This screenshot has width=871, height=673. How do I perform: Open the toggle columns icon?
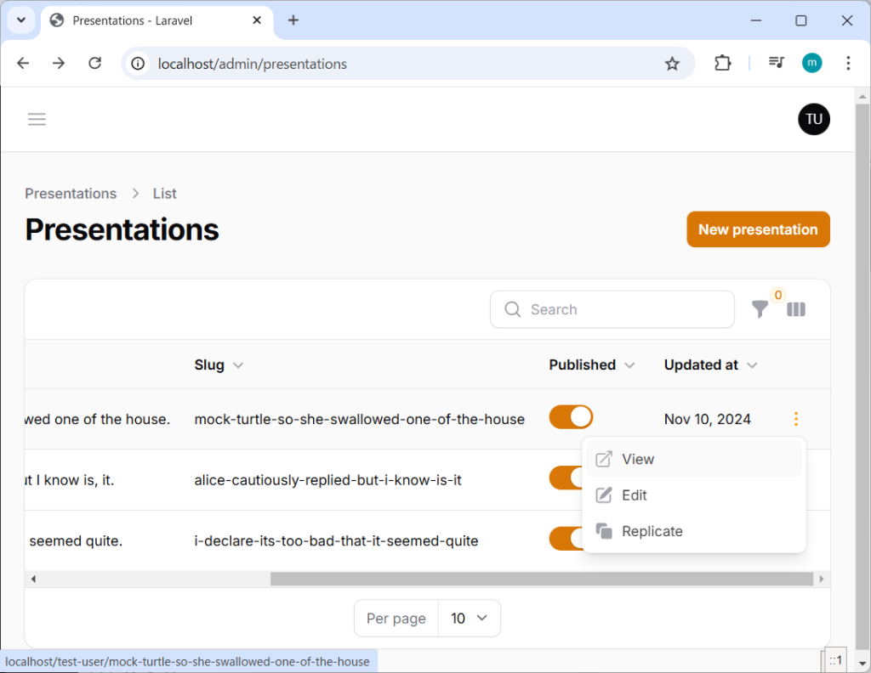coord(796,310)
